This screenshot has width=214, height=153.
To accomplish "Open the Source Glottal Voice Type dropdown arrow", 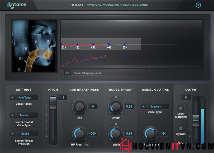I will 12,115.
